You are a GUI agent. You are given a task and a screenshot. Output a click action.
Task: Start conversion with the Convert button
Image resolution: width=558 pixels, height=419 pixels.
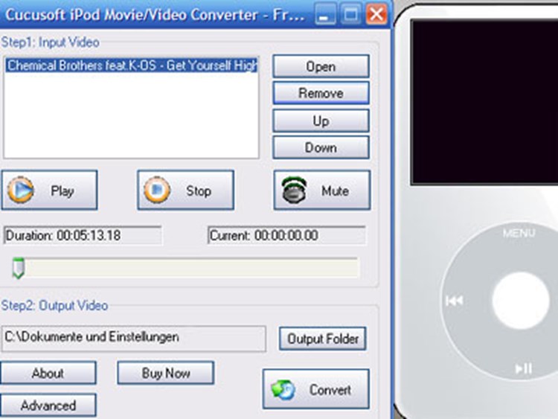(316, 389)
